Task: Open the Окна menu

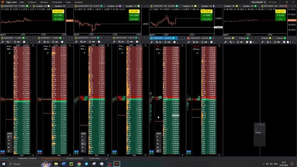Action: [x=68, y=2]
